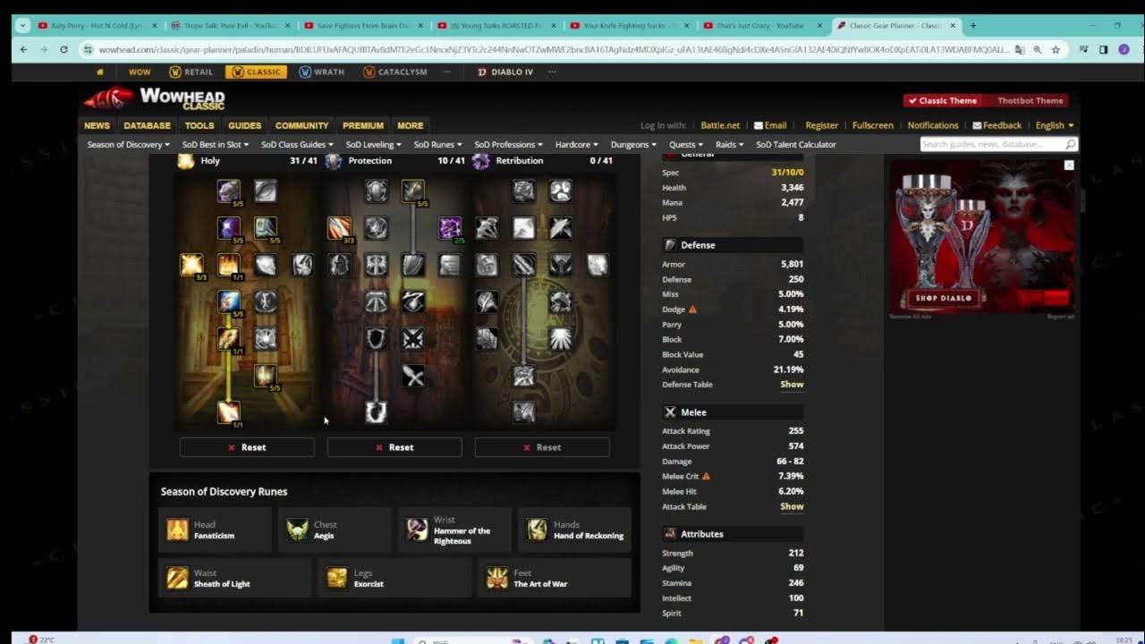The height and width of the screenshot is (644, 1145).
Task: Click the Defense section header icon
Action: (670, 245)
